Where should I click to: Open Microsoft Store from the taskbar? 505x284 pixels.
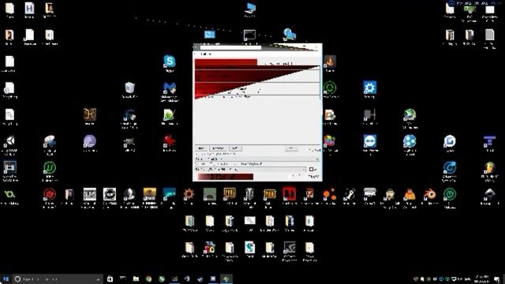[110, 278]
